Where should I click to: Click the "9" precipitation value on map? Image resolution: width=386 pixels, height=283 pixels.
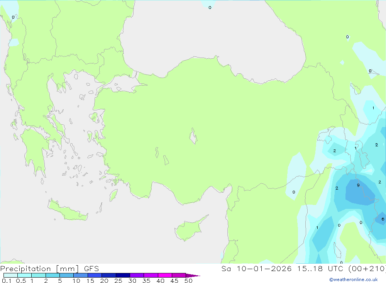358,185
